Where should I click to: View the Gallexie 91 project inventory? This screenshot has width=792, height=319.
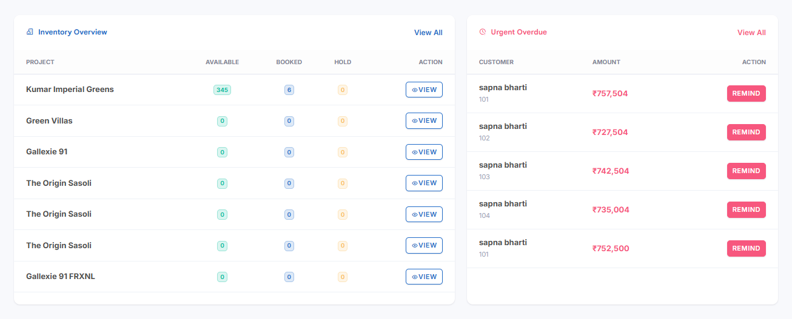424,152
